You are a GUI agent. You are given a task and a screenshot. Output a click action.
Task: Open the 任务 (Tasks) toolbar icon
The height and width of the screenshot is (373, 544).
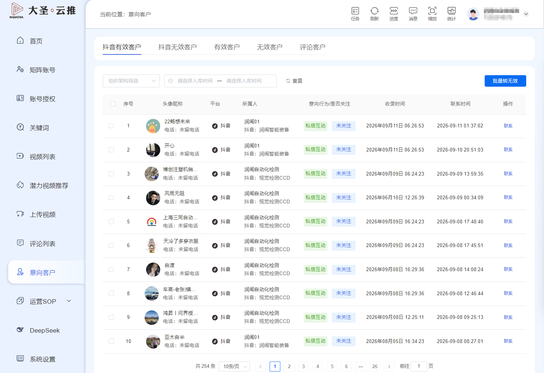click(355, 14)
